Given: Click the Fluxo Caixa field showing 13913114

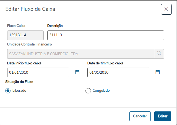Looking at the screenshot, I should coord(25,35).
